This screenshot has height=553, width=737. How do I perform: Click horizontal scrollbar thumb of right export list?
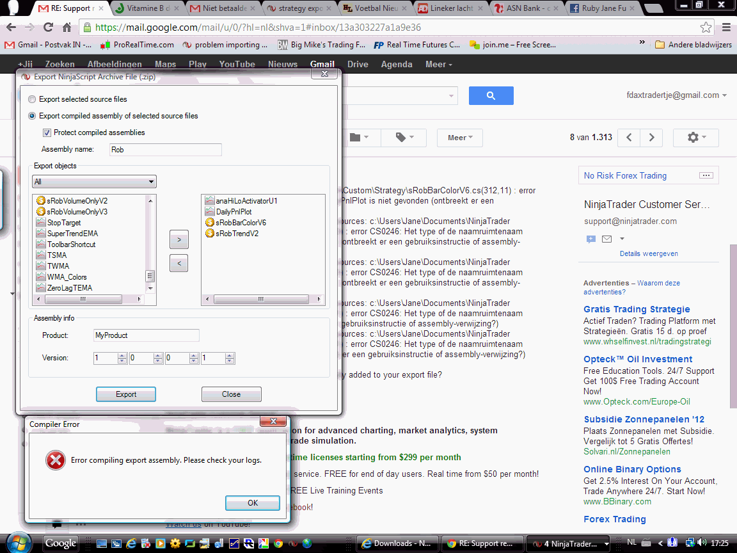click(261, 299)
